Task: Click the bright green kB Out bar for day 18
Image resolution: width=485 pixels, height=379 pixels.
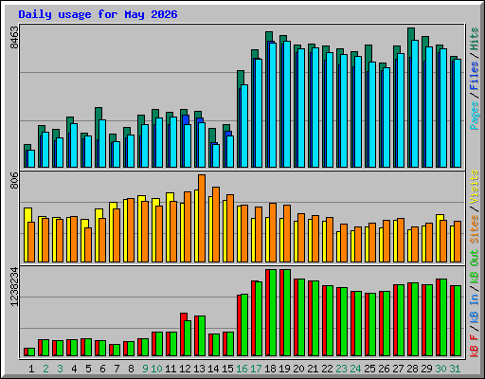Action: (x=273, y=313)
